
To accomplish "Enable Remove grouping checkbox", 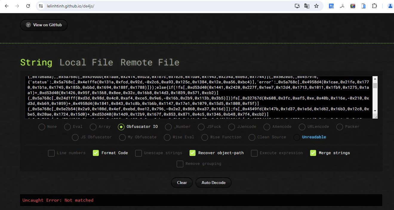I will click(x=180, y=164).
